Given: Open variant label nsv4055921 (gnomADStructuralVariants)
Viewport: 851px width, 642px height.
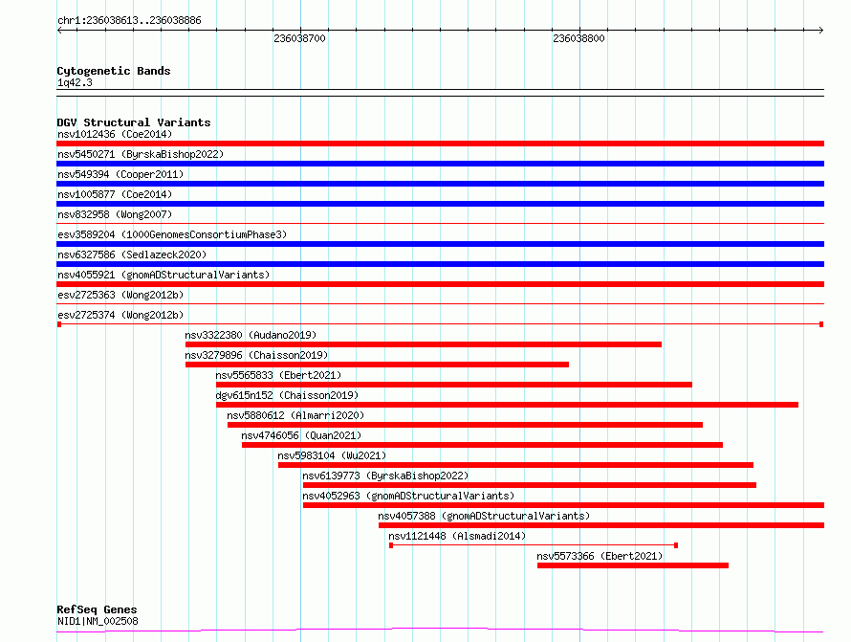Looking at the screenshot, I should 164,275.
